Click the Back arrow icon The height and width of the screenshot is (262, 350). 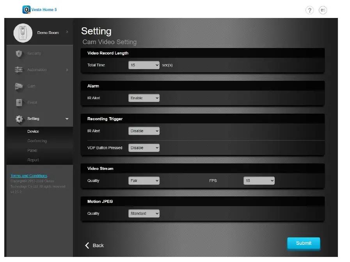87,246
